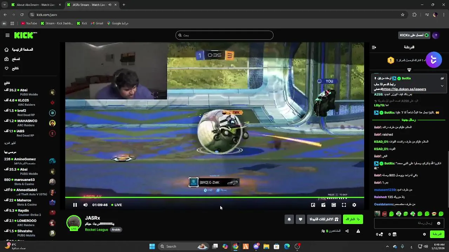
Task: Share the stream via share icon
Action: tap(347, 231)
